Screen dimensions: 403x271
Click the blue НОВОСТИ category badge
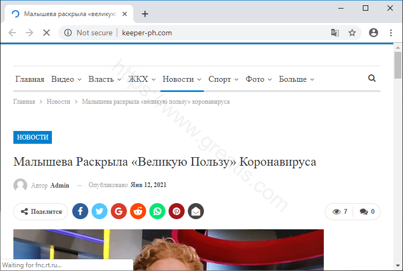point(33,137)
